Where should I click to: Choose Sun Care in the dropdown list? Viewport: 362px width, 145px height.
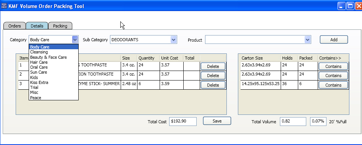click(x=53, y=72)
